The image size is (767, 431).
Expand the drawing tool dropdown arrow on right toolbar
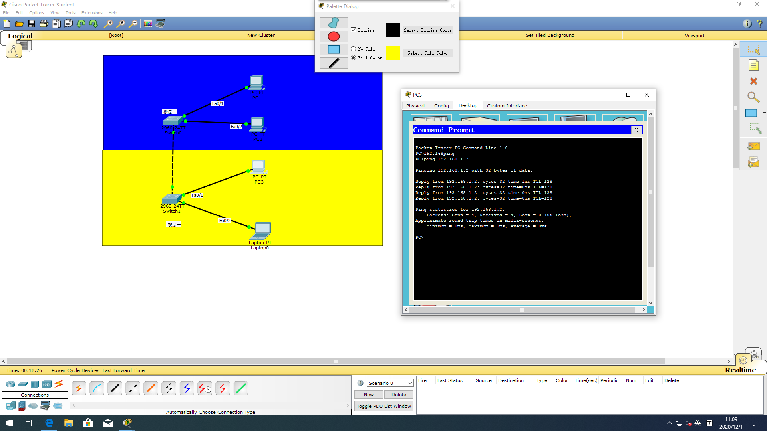coord(765,113)
